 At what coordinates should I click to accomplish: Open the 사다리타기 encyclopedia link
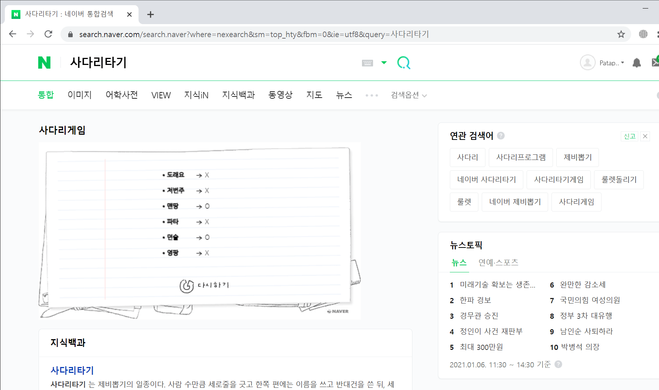pyautogui.click(x=72, y=370)
